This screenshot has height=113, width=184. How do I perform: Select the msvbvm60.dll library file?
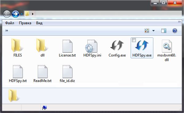pyautogui.click(x=167, y=50)
